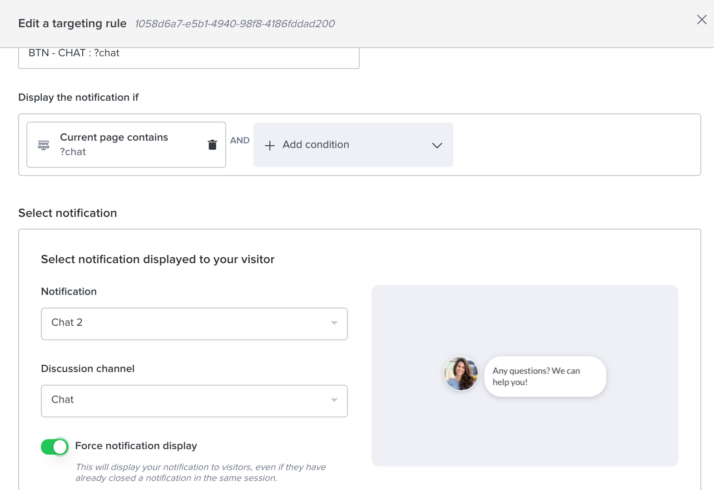Click the www page icon in condition
The width and height of the screenshot is (714, 490).
click(44, 145)
